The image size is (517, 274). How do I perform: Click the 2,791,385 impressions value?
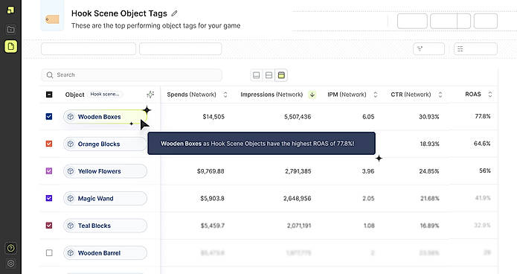coord(298,171)
